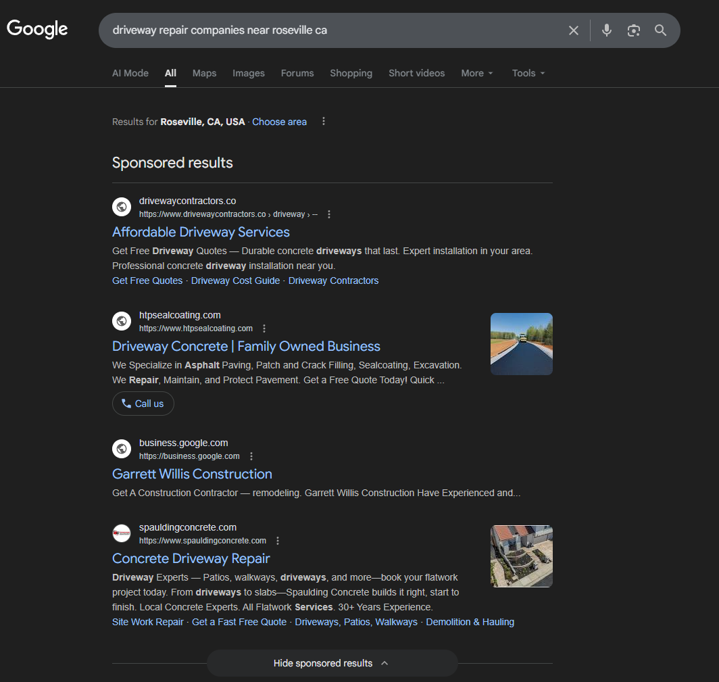The image size is (719, 682).
Task: Click the magnifying glass search icon
Action: click(x=660, y=30)
